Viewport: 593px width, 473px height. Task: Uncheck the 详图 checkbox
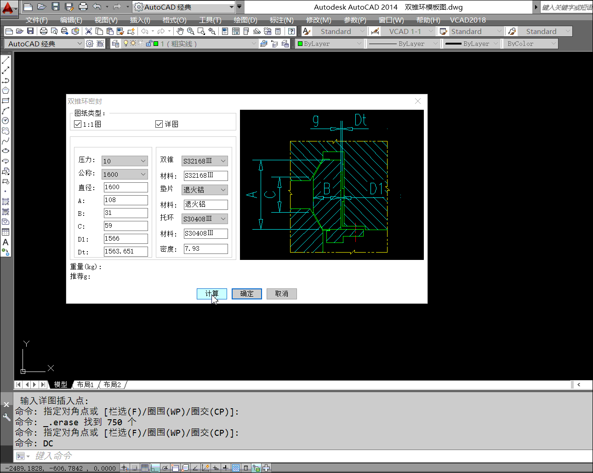(x=159, y=124)
